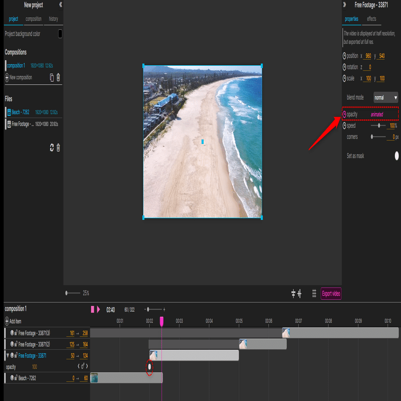Click center anchor point on canvas video
The height and width of the screenshot is (401, 401).
pos(202,141)
